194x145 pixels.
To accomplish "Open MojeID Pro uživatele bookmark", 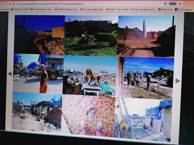I will point(117,9).
